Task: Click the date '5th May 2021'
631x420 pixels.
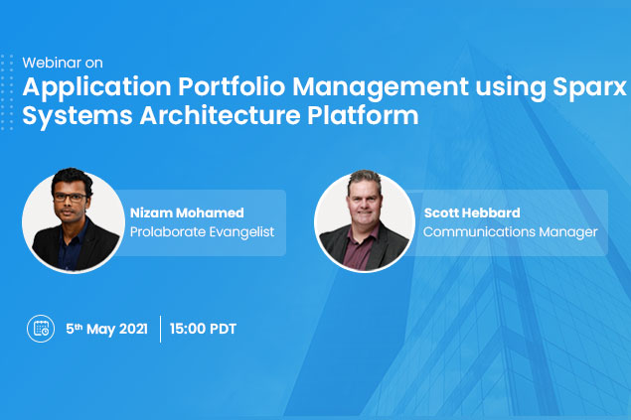Action: pyautogui.click(x=106, y=329)
